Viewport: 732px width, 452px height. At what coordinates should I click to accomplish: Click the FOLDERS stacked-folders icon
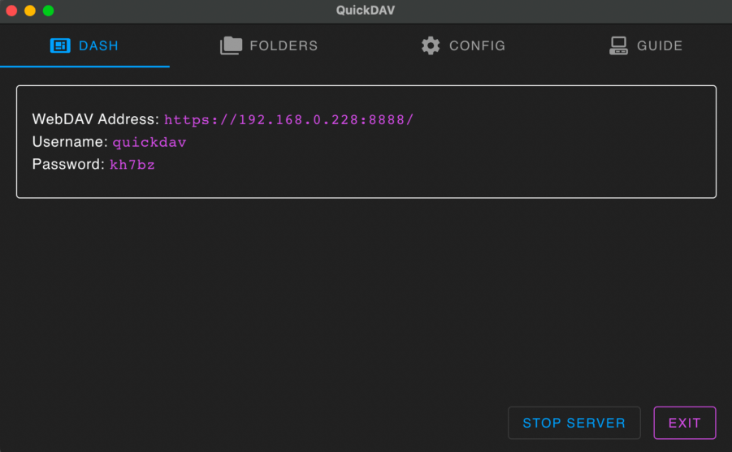(x=231, y=45)
